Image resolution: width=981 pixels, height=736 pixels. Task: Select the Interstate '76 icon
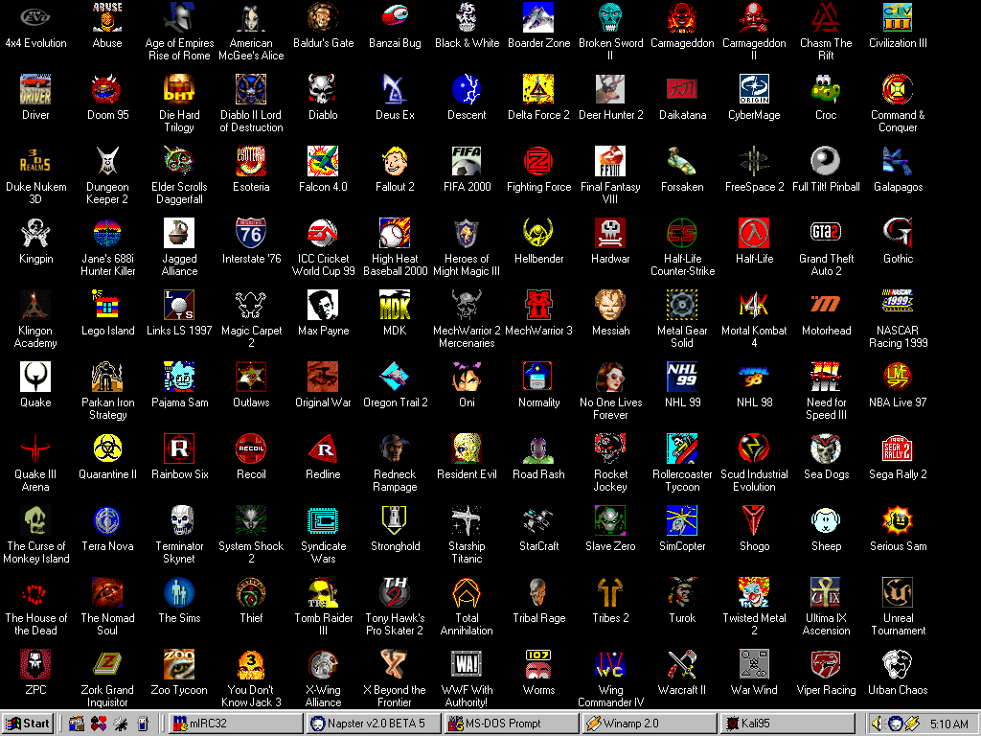(x=251, y=234)
